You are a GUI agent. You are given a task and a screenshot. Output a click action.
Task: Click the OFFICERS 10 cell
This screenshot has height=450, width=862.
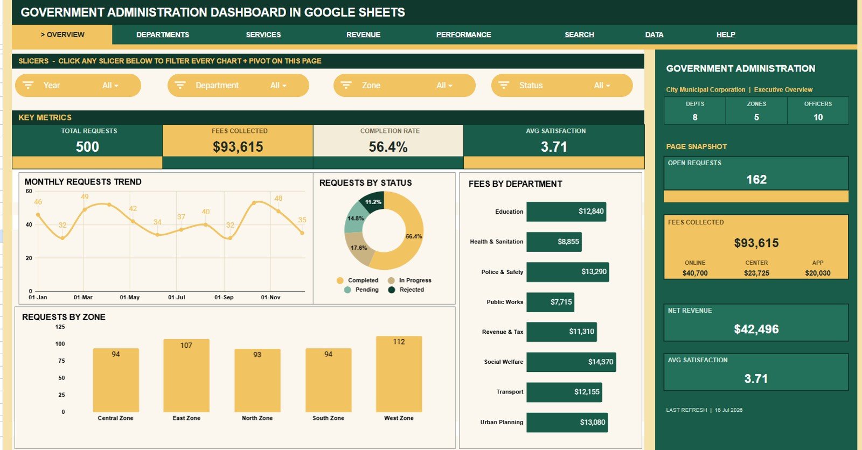(x=818, y=111)
